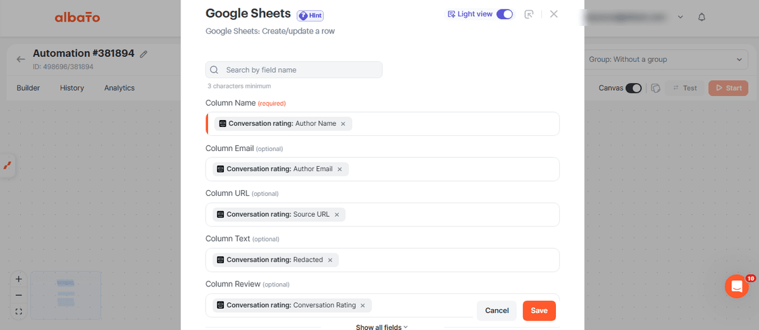
Task: Focus the Search by field name input
Action: click(294, 70)
